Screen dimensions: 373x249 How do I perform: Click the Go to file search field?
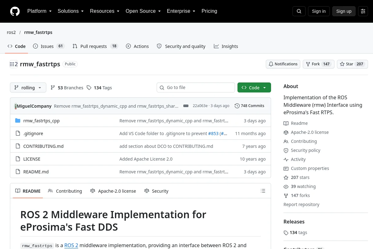click(196, 88)
